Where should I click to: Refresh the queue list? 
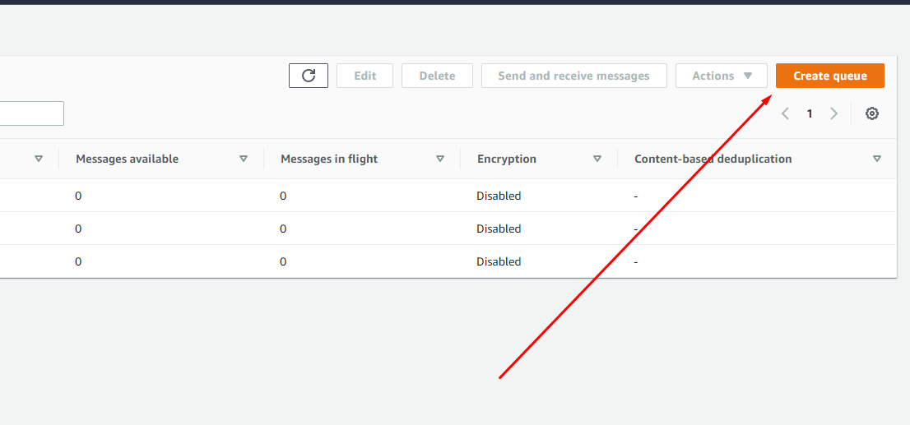(309, 76)
